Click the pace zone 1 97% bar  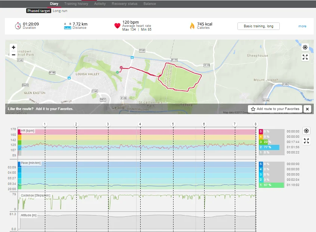pyautogui.click(x=271, y=185)
